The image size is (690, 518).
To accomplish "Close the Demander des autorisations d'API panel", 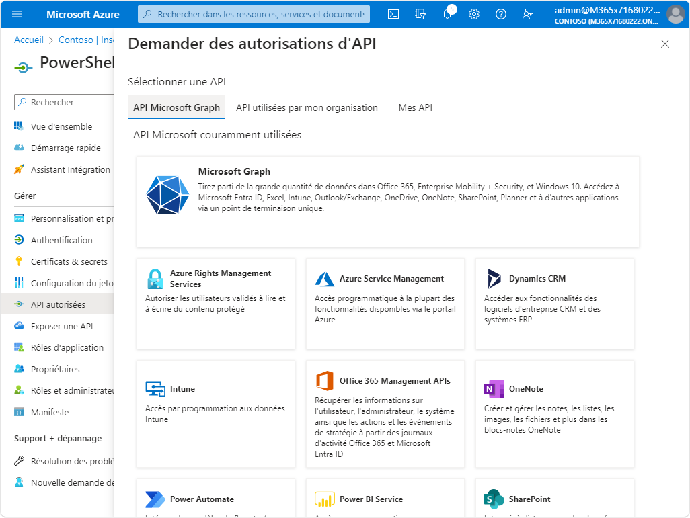I will coord(665,44).
